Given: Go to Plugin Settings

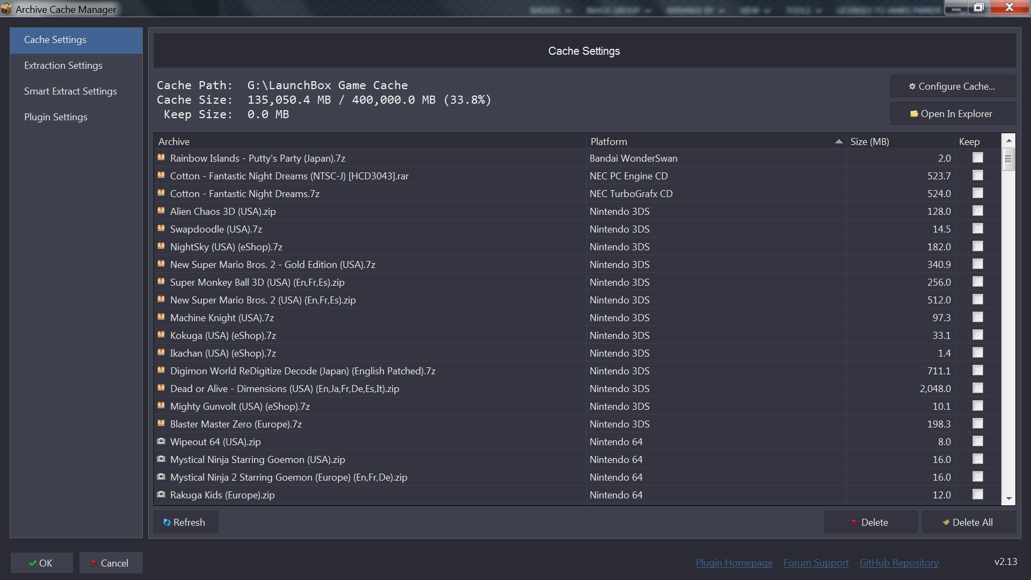Looking at the screenshot, I should [x=76, y=117].
